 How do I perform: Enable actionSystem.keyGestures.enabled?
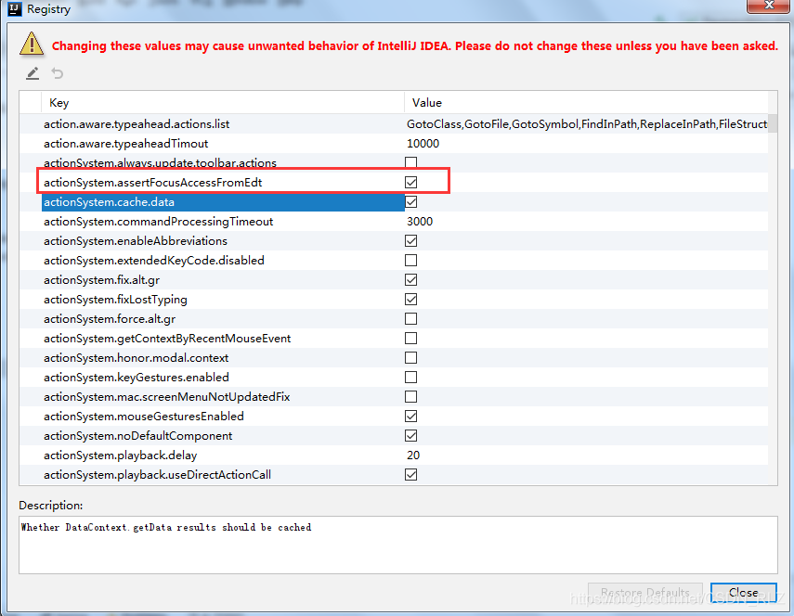[410, 377]
